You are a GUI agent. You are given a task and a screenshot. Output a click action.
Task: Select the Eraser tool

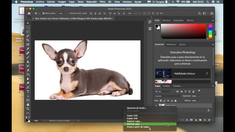pos(28,70)
